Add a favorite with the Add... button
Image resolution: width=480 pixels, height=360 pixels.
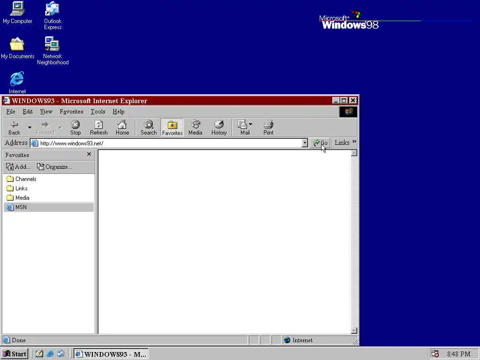pyautogui.click(x=18, y=166)
